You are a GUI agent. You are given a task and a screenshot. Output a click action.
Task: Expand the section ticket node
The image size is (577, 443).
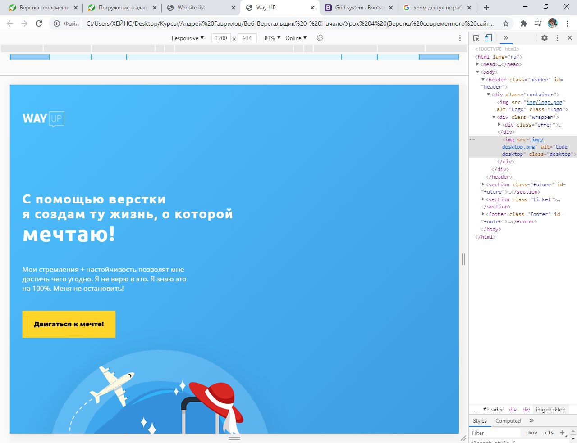pyautogui.click(x=483, y=199)
